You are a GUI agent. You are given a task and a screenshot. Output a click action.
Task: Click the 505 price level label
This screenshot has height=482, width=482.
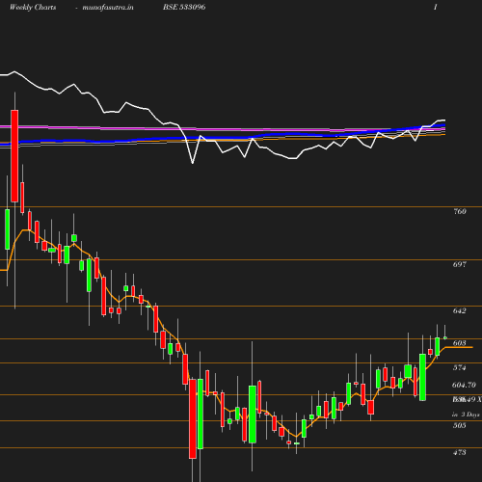coord(460,425)
